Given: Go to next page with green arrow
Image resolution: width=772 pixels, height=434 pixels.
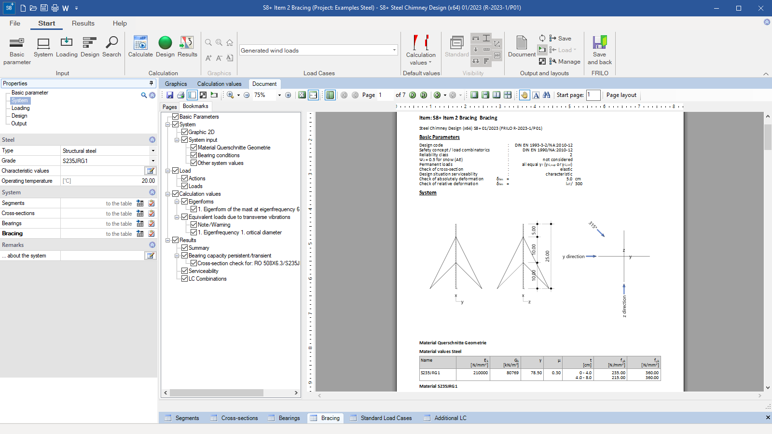Looking at the screenshot, I should tap(413, 95).
